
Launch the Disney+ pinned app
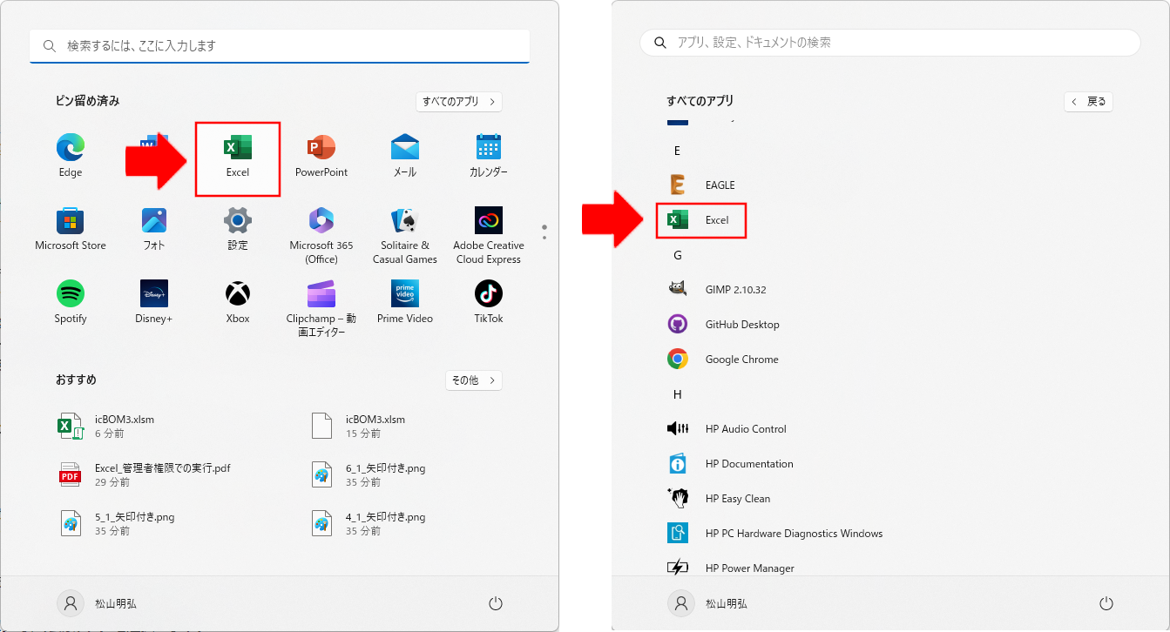(154, 302)
